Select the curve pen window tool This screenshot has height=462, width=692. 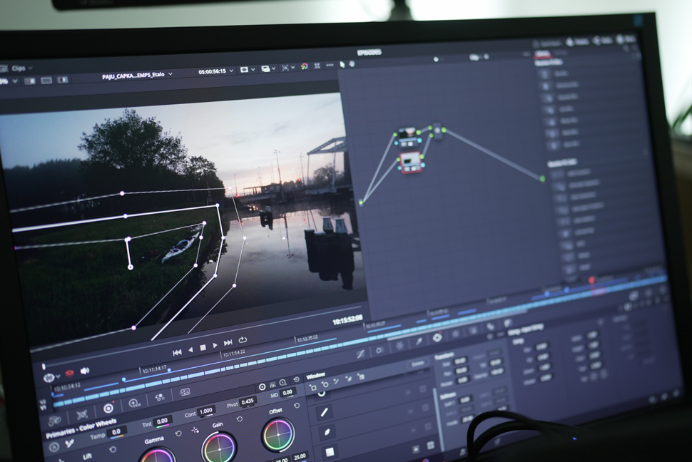click(x=327, y=431)
